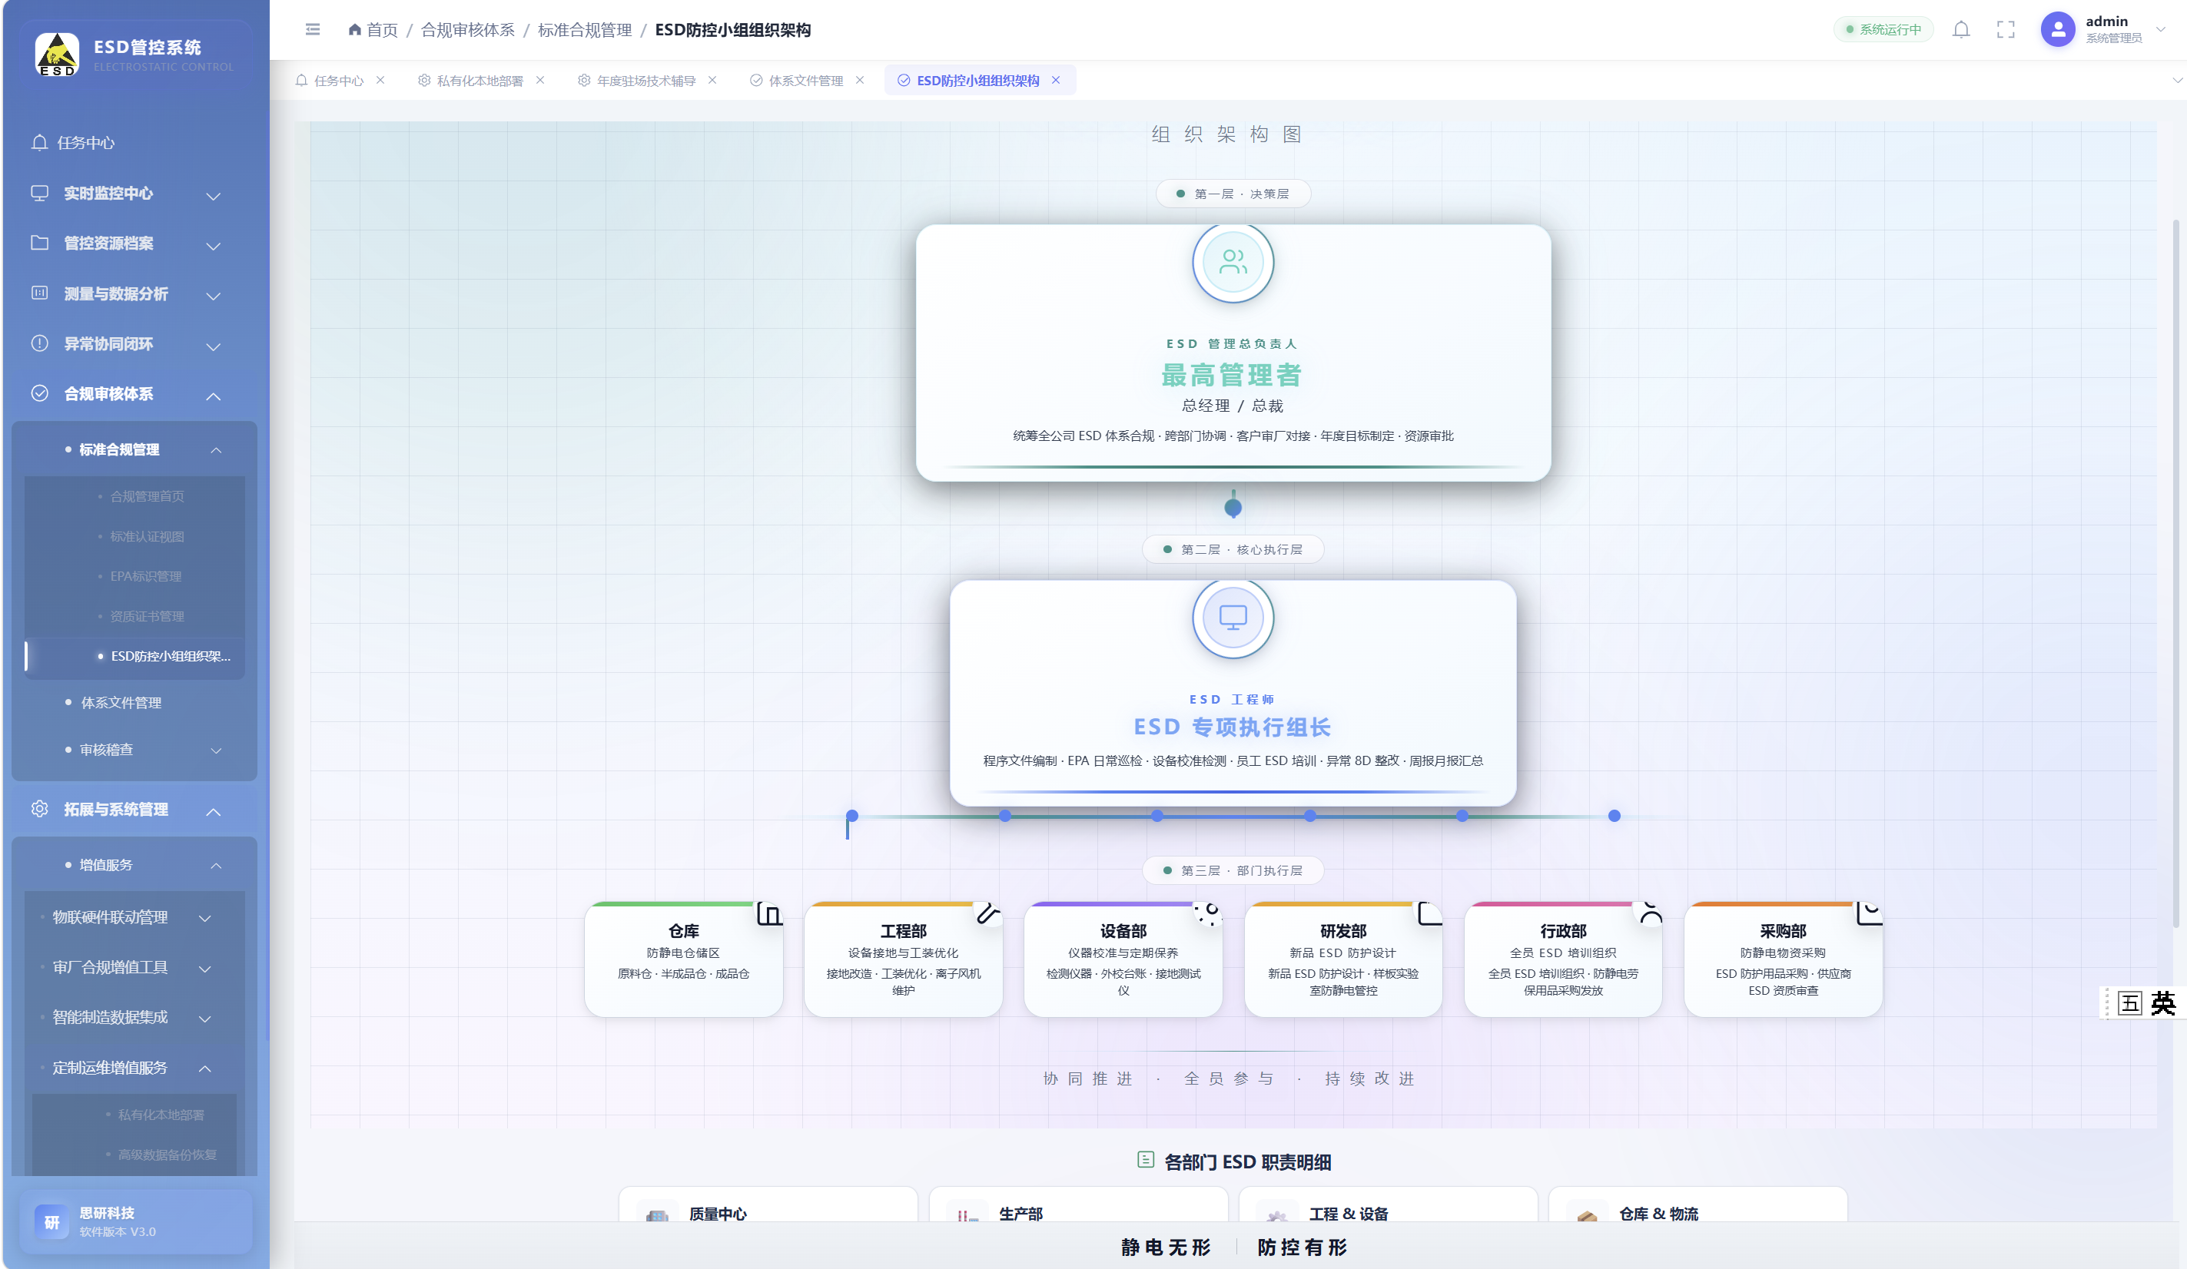The height and width of the screenshot is (1269, 2187).
Task: Click the people icon on the 最高管理者 card
Action: [1233, 262]
